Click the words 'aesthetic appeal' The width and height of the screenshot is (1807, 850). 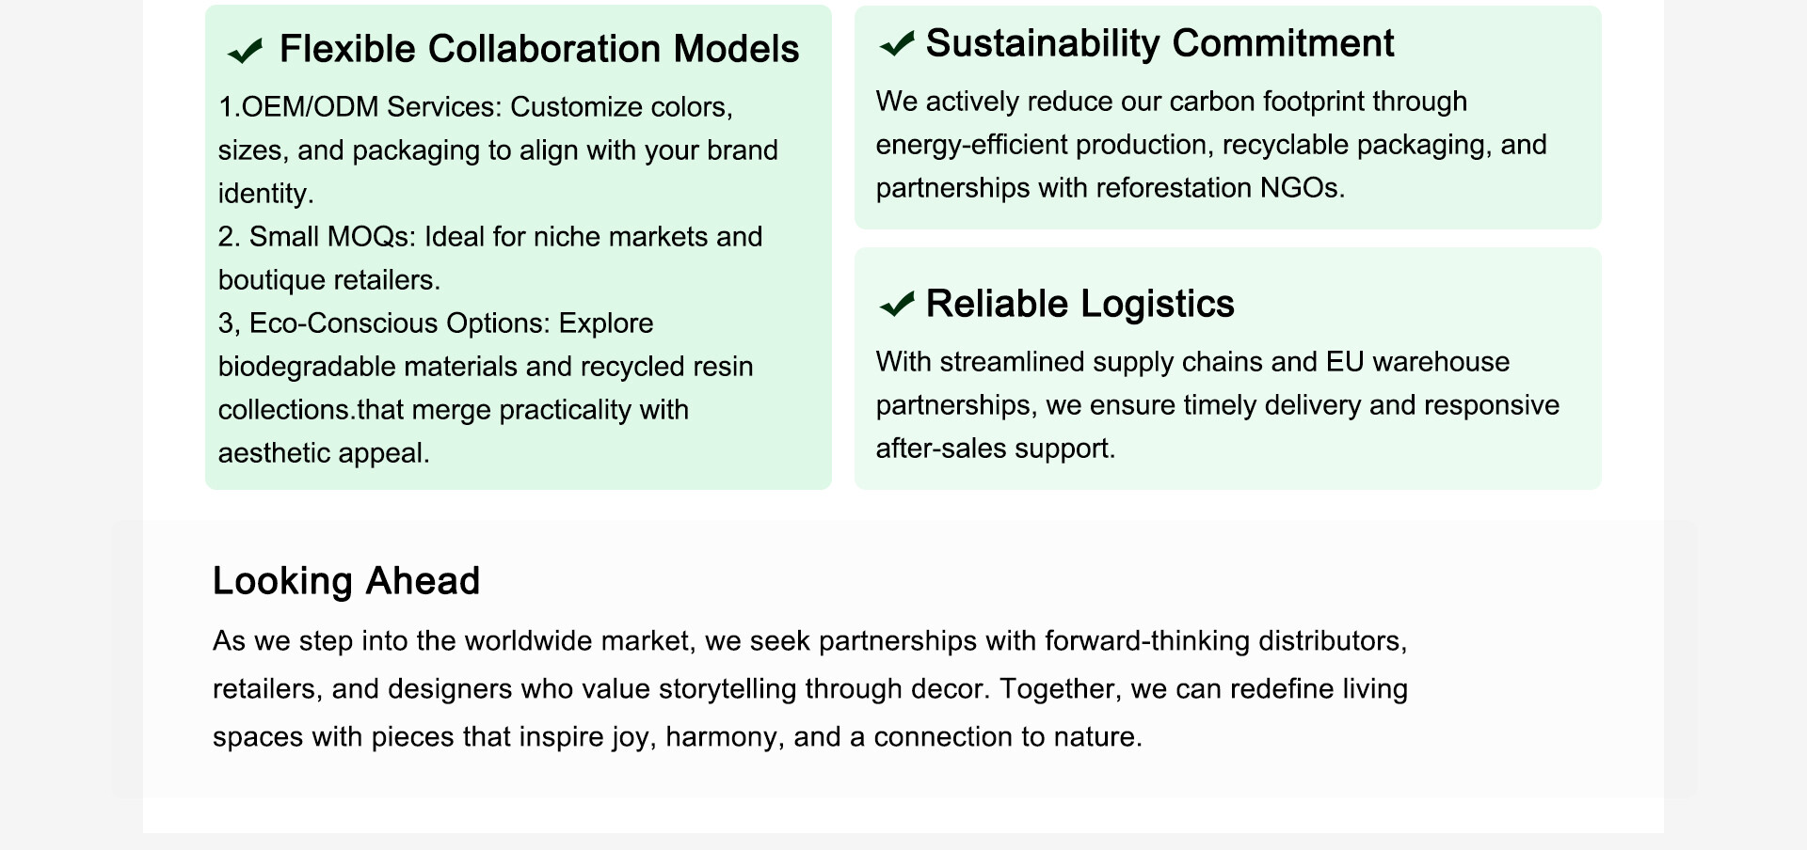point(322,453)
